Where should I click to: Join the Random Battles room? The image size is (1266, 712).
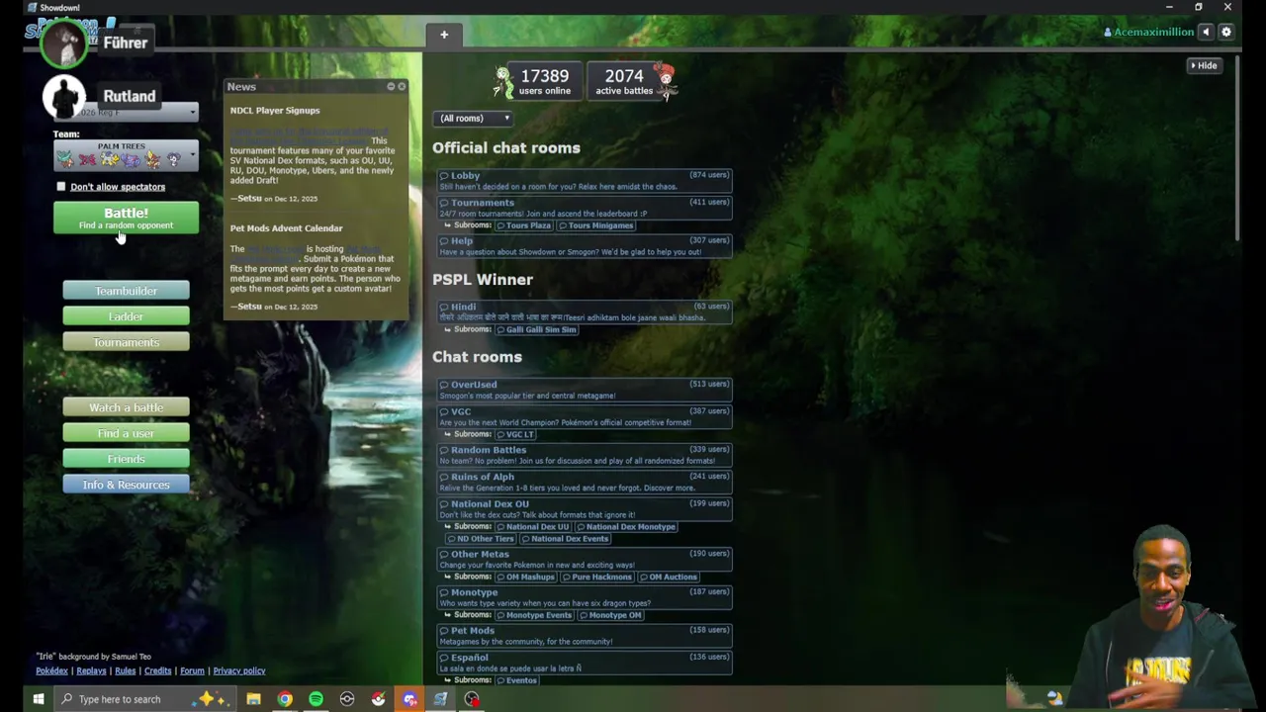click(x=585, y=455)
